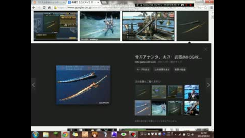Open top-row related thumbnail of hunter character
Image resolution: width=245 pixels, height=138 pixels.
(191, 92)
